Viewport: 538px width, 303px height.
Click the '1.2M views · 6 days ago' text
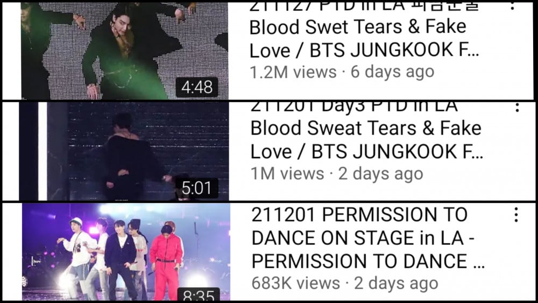coord(342,72)
